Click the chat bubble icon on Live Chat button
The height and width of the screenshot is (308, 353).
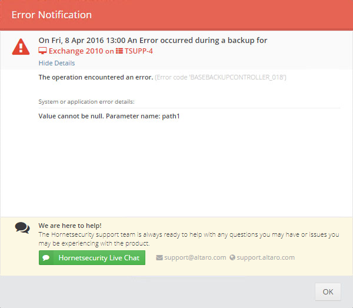(46, 257)
